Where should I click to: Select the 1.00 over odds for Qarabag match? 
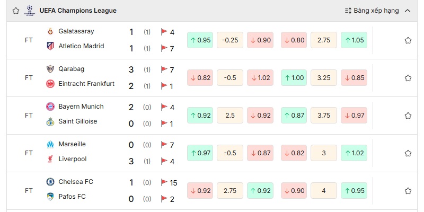(x=294, y=78)
